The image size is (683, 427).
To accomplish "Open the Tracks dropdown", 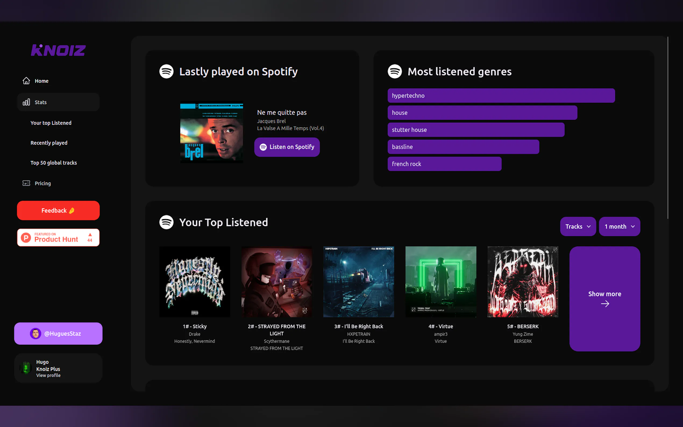I will tap(578, 226).
